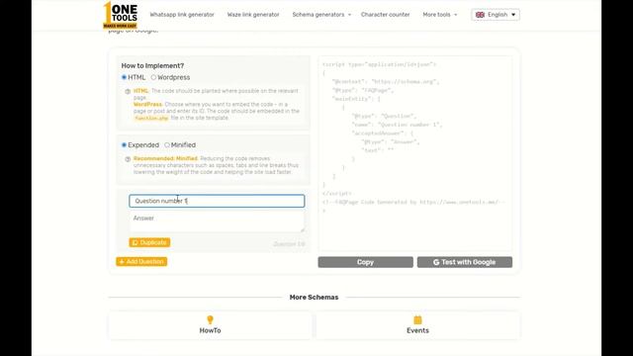Screen dimensions: 633x356
Task: Click the One Tools logo
Action: pyautogui.click(x=121, y=15)
